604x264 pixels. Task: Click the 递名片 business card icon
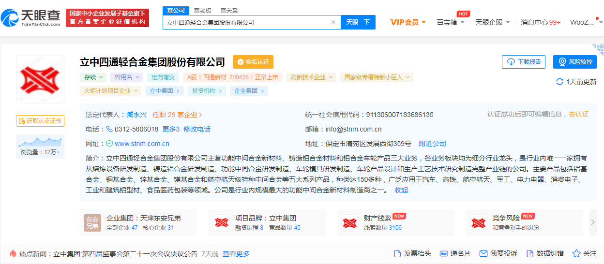(444, 253)
